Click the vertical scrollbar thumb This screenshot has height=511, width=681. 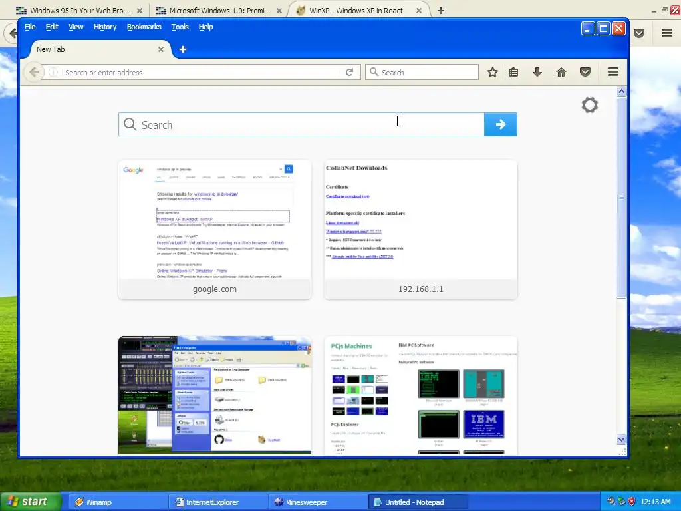point(621,198)
